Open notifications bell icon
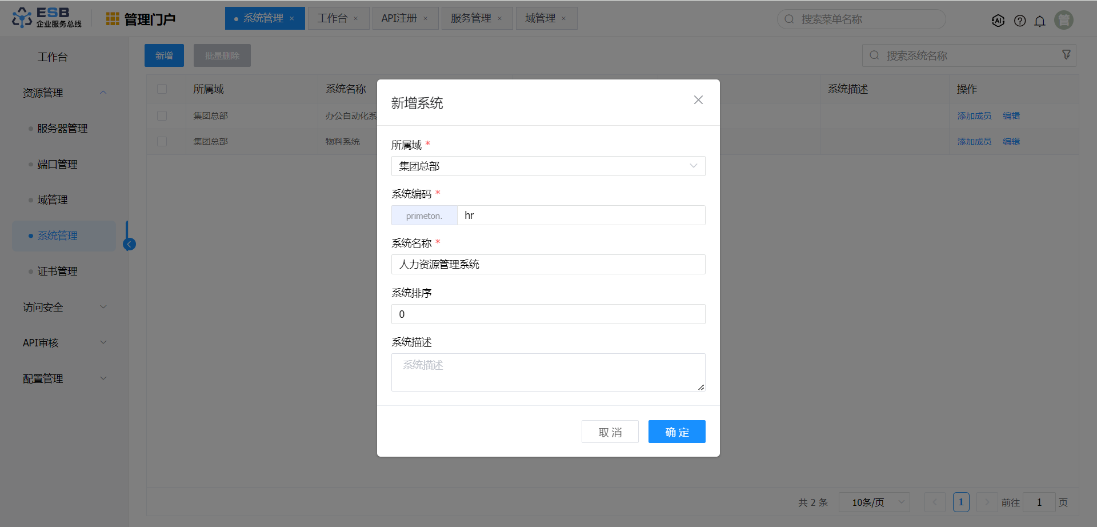Image resolution: width=1097 pixels, height=527 pixels. click(x=1040, y=21)
